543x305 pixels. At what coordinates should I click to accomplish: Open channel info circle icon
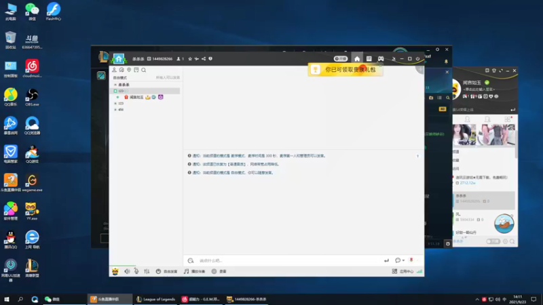click(x=210, y=59)
